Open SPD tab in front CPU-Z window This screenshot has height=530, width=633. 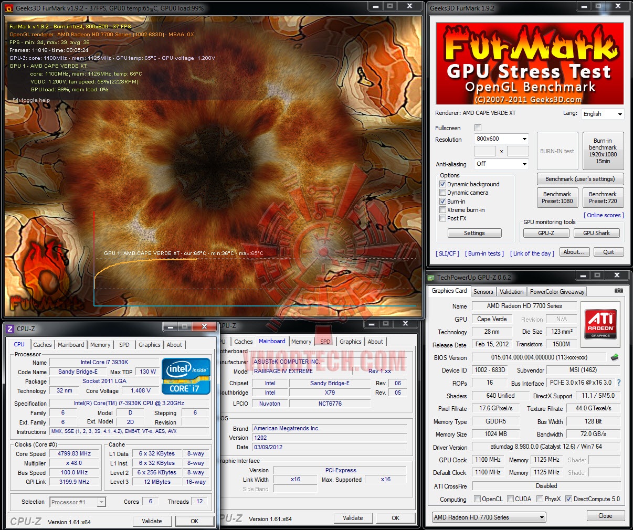coord(124,345)
